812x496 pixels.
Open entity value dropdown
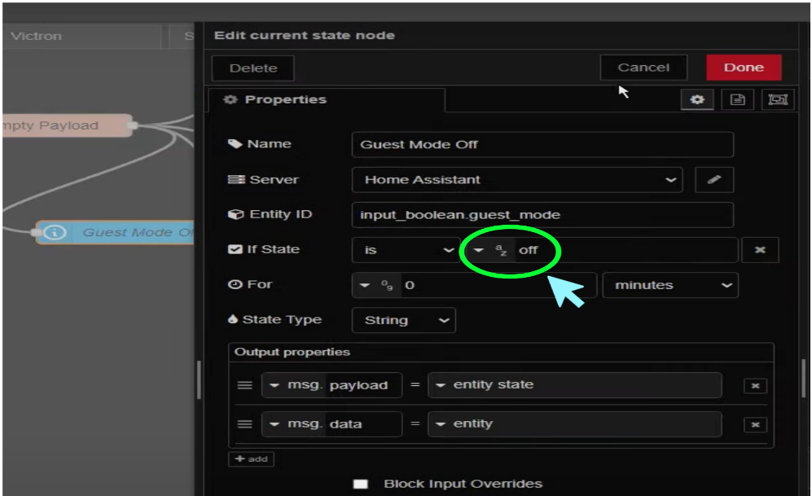[x=574, y=424]
